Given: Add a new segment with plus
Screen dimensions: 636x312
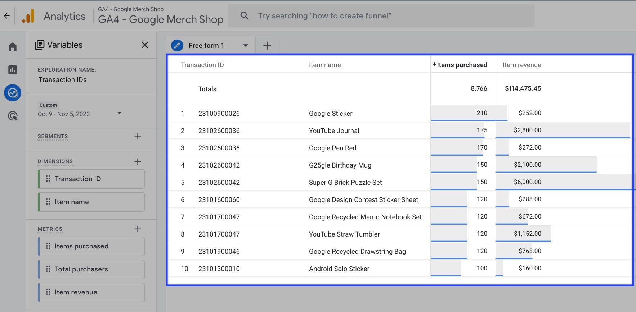Looking at the screenshot, I should point(138,136).
